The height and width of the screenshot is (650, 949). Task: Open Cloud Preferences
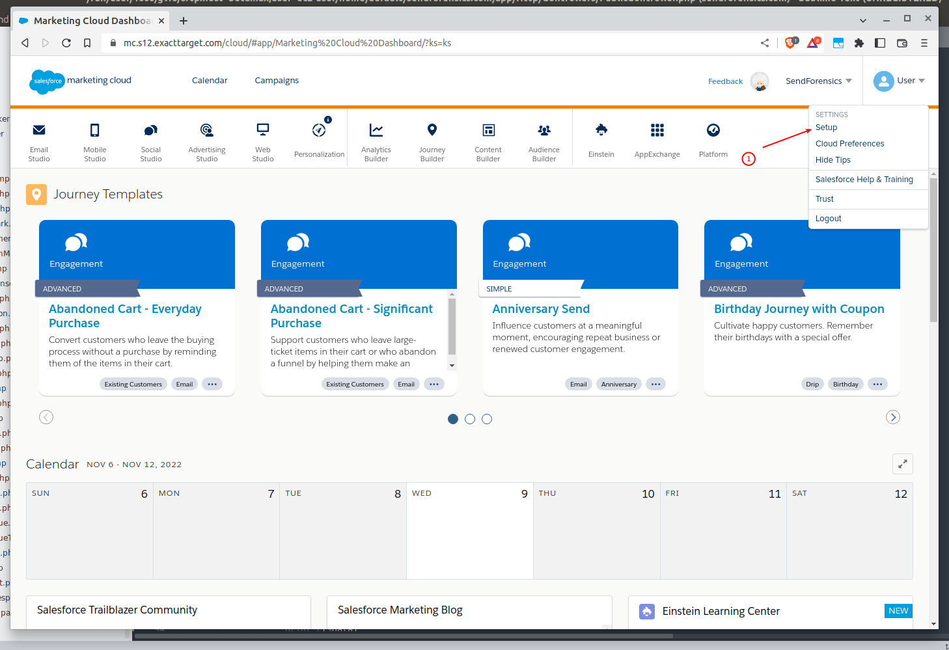click(850, 144)
